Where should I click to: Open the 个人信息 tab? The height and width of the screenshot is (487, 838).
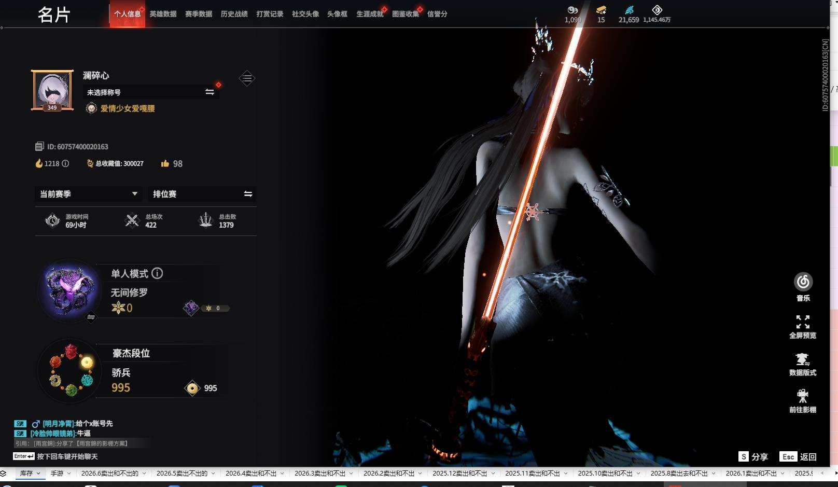pos(127,14)
